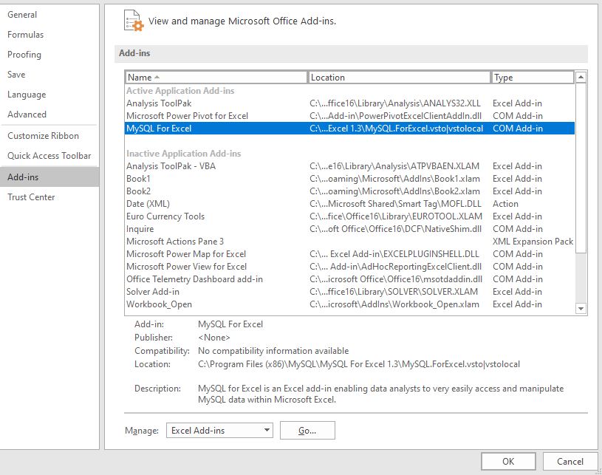Click the full MySQL add-in location path
602x475 pixels.
pyautogui.click(x=359, y=364)
